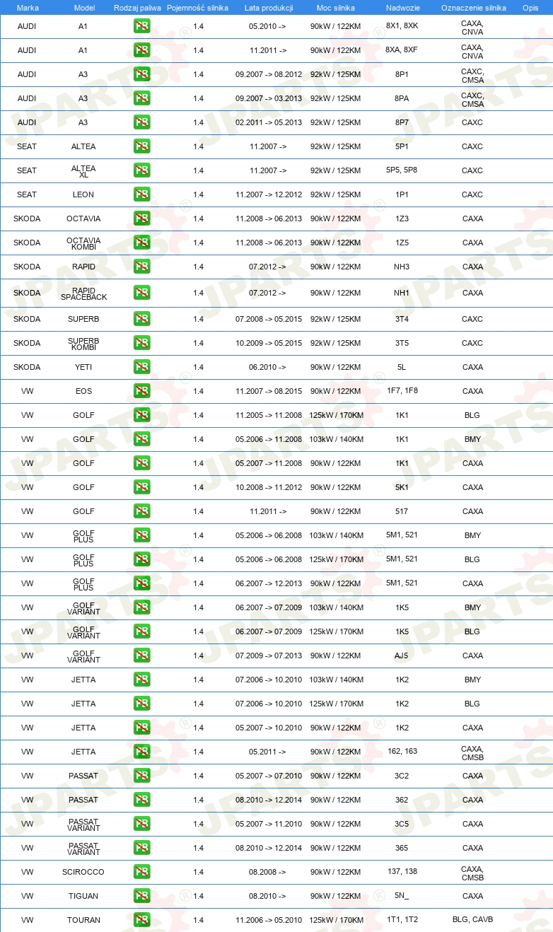Image resolution: width=553 pixels, height=932 pixels.
Task: Click fuel icon in VW TIGUAN row
Action: [142, 896]
